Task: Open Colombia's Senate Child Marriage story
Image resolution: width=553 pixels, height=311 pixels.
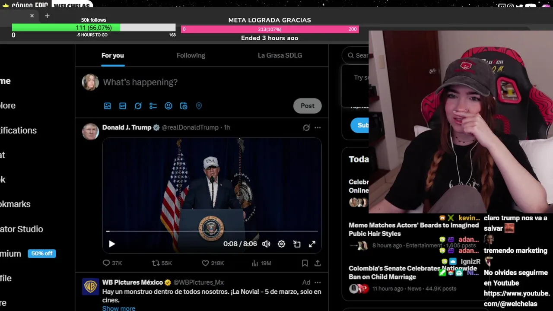Action: [x=413, y=273]
